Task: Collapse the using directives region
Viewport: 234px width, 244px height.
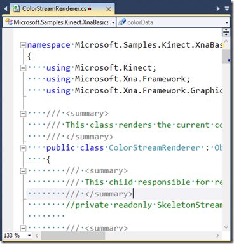Action: click(x=23, y=68)
